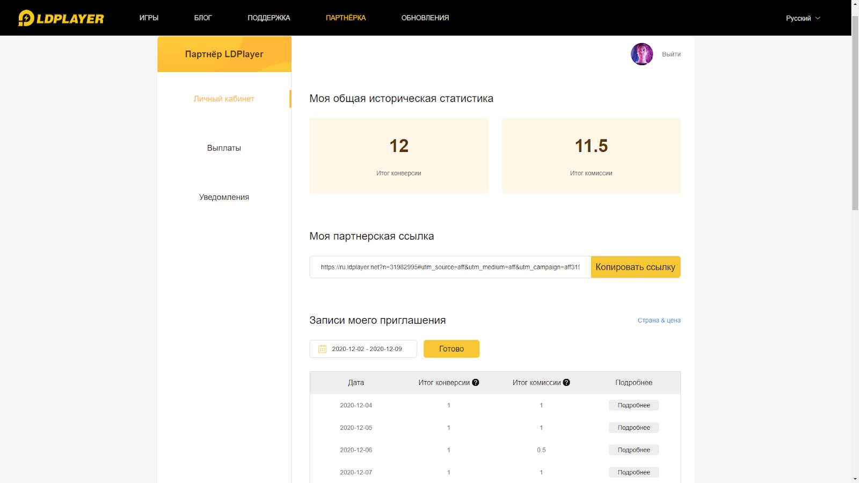Open the Страна & цена link
Viewport: 859px width, 483px height.
[659, 320]
